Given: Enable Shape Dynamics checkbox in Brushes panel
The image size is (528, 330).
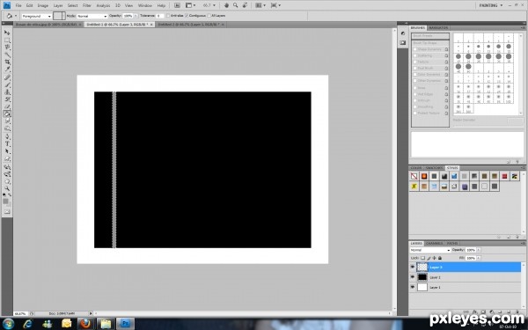Looking at the screenshot, I should click(x=415, y=49).
